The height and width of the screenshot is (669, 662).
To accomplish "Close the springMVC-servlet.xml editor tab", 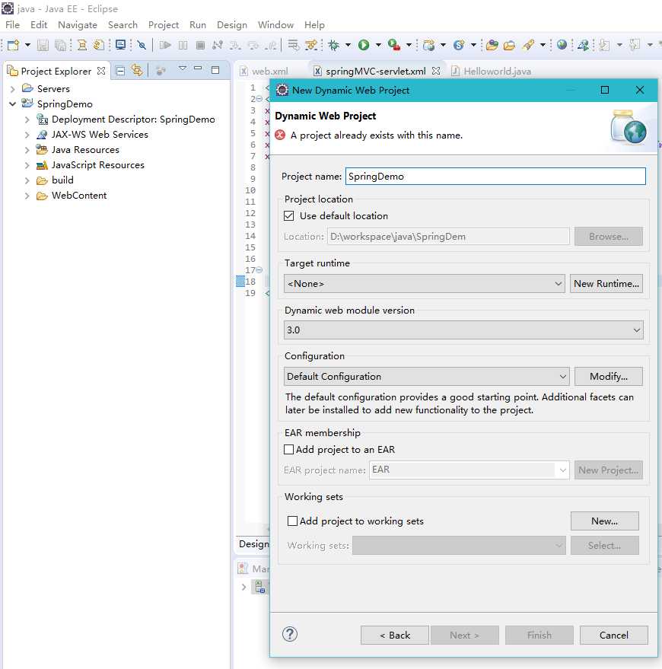I will pyautogui.click(x=435, y=71).
